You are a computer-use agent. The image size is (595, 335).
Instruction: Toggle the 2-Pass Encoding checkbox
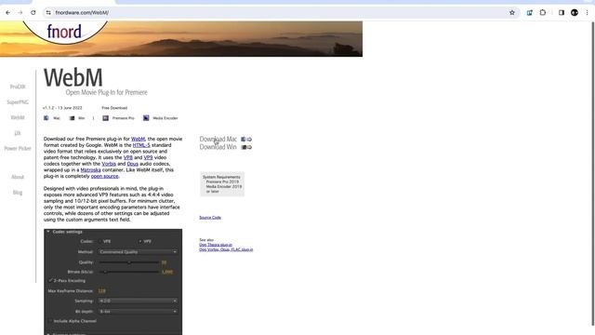click(50, 281)
